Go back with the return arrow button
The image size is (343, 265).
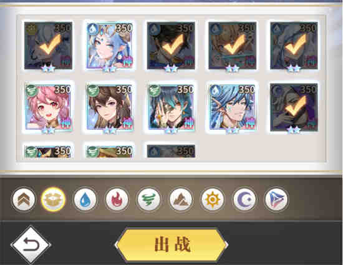(x=31, y=244)
